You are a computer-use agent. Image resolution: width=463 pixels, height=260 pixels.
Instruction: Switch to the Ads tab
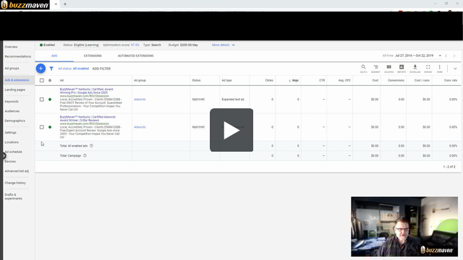54,56
